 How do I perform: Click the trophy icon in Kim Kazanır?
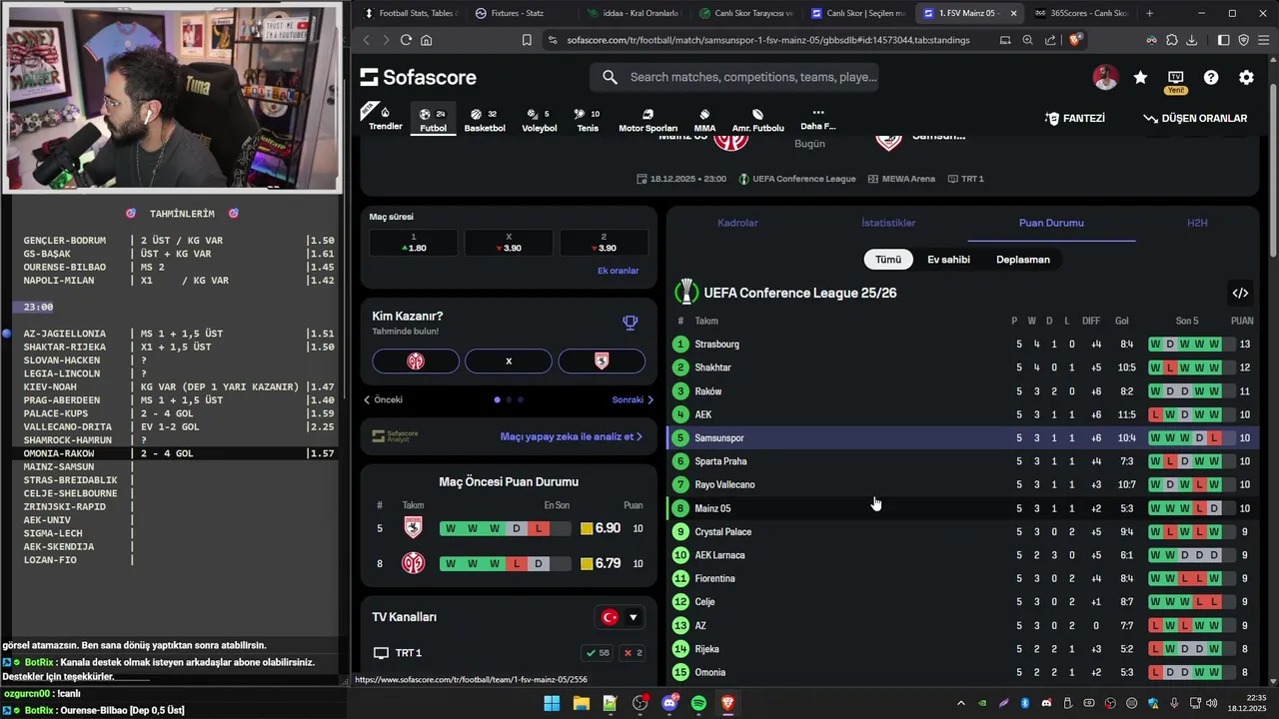coord(630,323)
